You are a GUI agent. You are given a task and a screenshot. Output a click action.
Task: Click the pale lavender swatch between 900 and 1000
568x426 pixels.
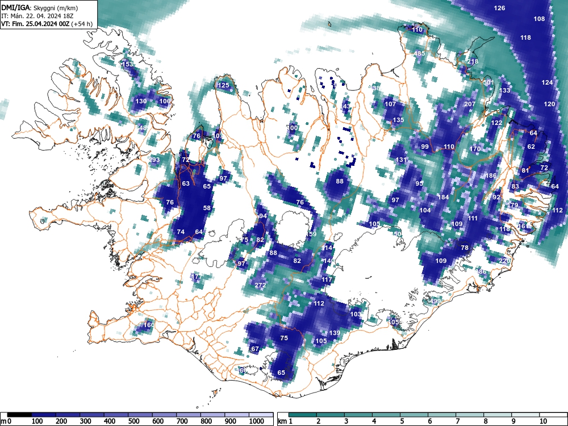237,415
